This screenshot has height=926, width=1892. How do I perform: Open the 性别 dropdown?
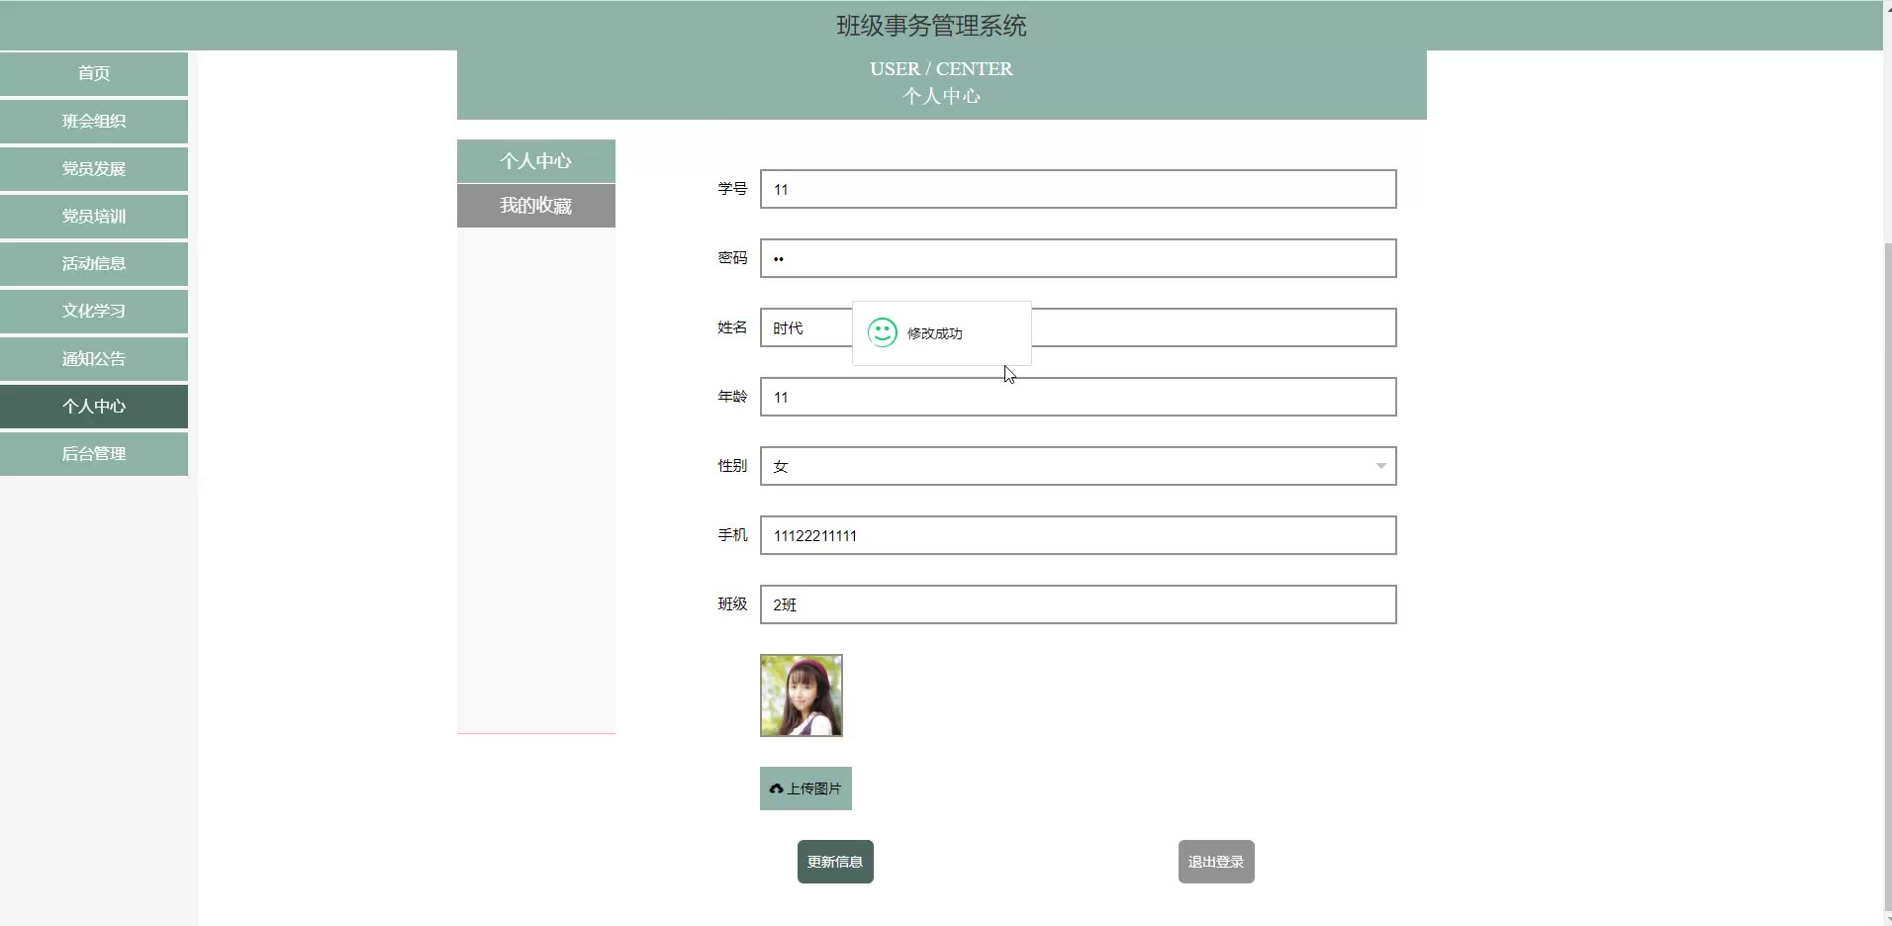(1078, 466)
